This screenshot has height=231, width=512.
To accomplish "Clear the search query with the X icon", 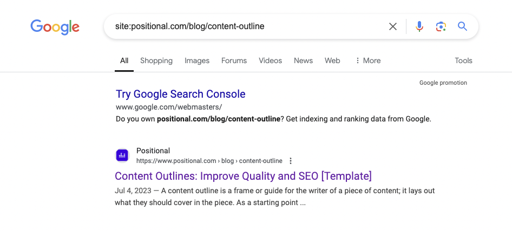I will tap(393, 26).
